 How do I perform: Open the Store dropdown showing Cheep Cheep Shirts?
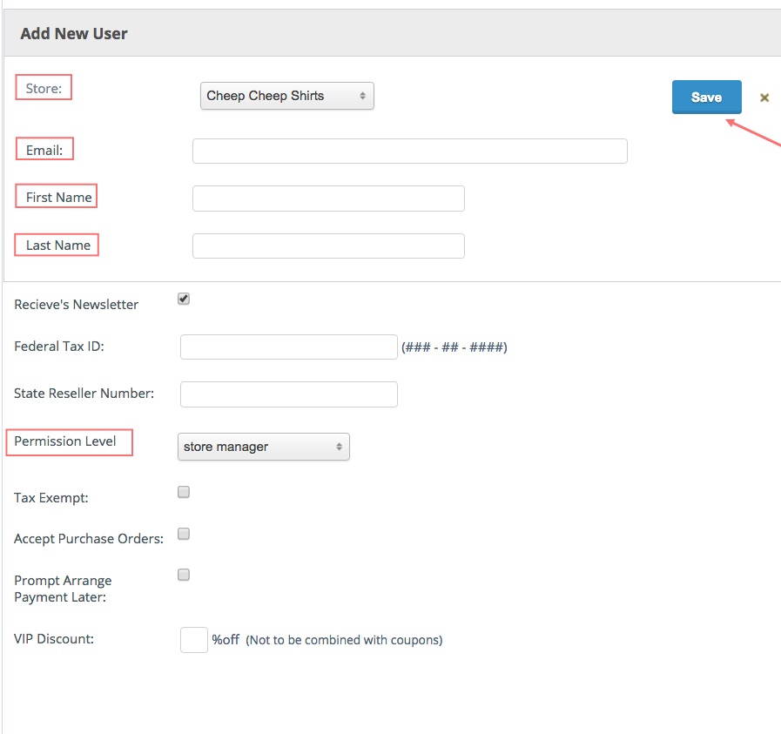pyautogui.click(x=286, y=96)
